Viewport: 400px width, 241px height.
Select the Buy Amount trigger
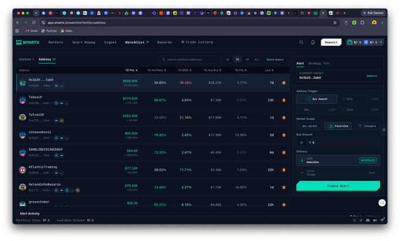[x=317, y=99]
